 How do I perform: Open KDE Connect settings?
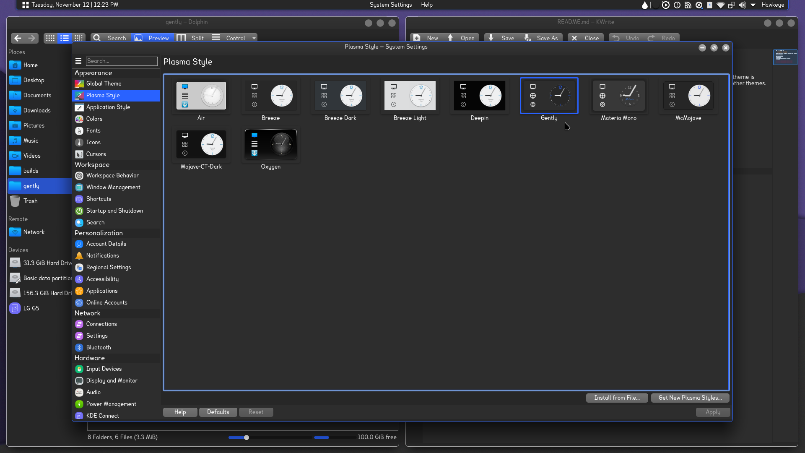coord(116,416)
